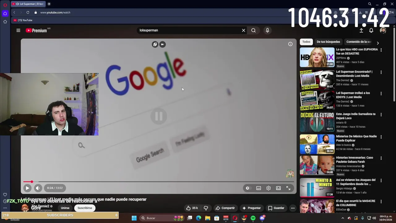
Task: Click the address bar youtube.com/watch
Action: pos(55,12)
